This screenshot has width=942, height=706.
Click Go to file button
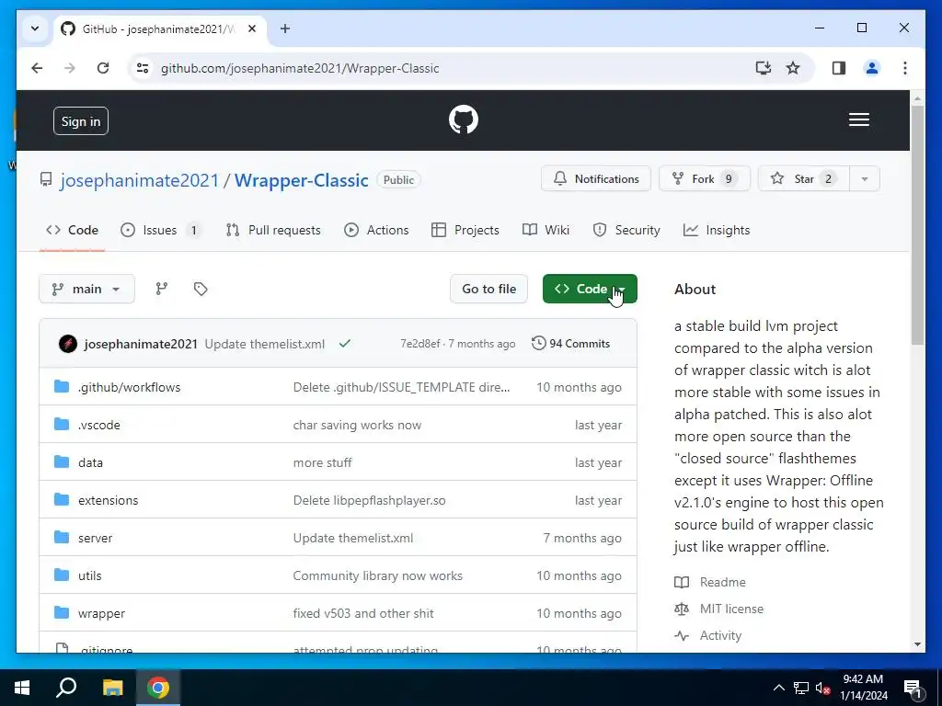point(488,289)
